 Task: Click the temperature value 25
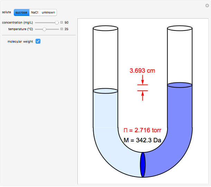66,29
